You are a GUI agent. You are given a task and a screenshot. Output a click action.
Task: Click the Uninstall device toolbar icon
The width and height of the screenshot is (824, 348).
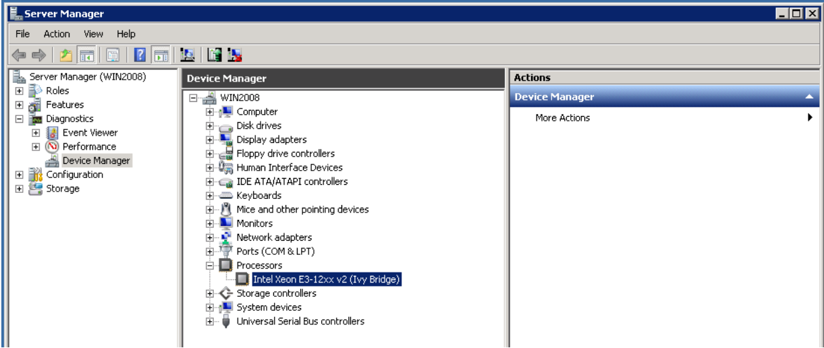click(x=235, y=54)
